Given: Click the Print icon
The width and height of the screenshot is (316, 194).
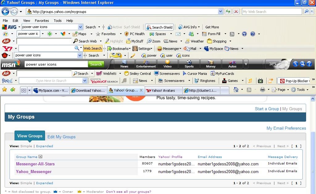Looking at the screenshot, I should [262, 90].
